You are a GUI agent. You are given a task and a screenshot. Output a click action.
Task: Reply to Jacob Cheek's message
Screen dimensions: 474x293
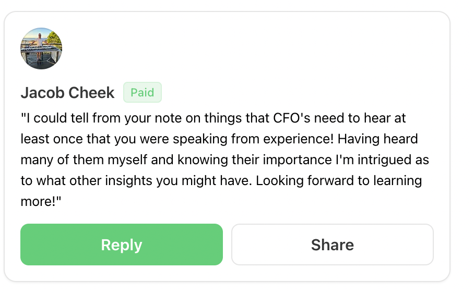(122, 245)
